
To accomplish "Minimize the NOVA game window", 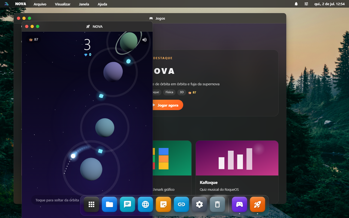I will (32, 26).
